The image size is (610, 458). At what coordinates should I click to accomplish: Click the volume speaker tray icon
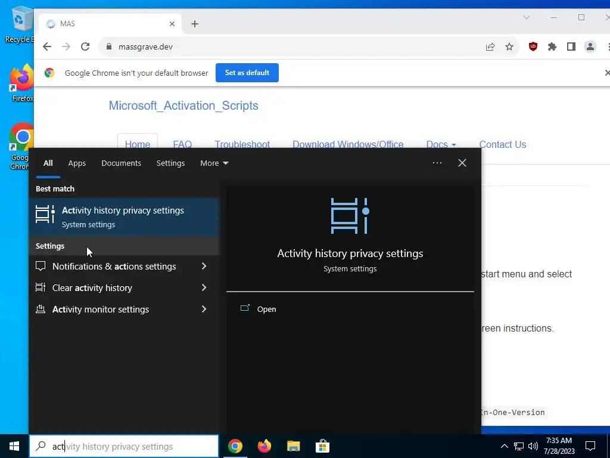(x=533, y=446)
